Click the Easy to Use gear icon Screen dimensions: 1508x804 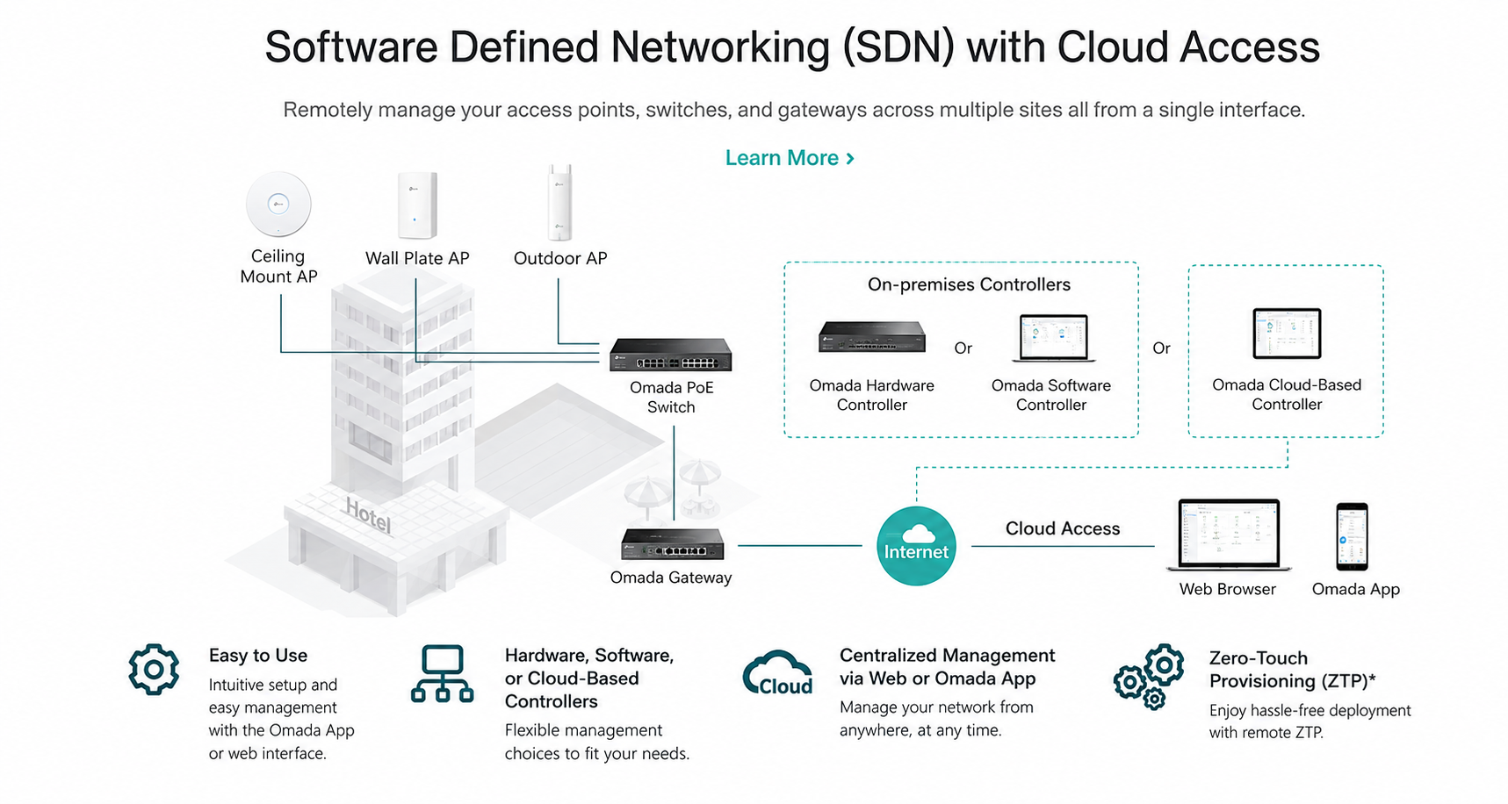154,670
